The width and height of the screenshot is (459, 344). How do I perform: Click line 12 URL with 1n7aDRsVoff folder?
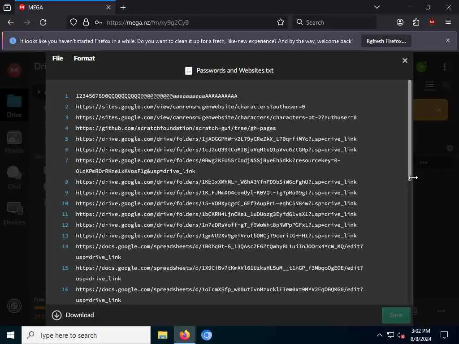click(x=216, y=225)
